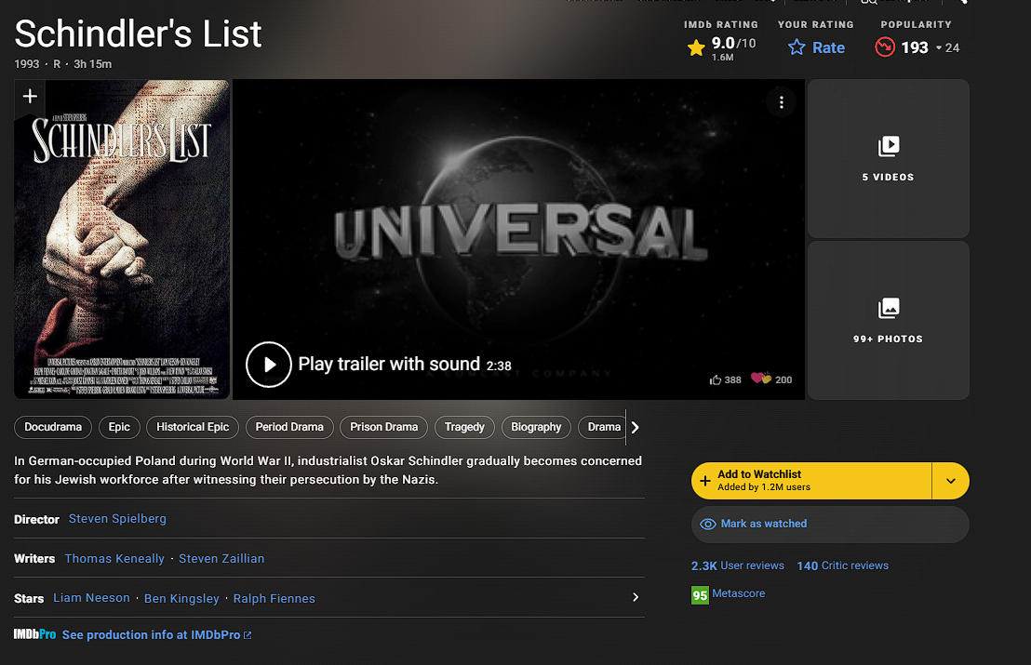The image size is (1031, 665).
Task: Open 140 Critic reviews
Action: pos(842,565)
